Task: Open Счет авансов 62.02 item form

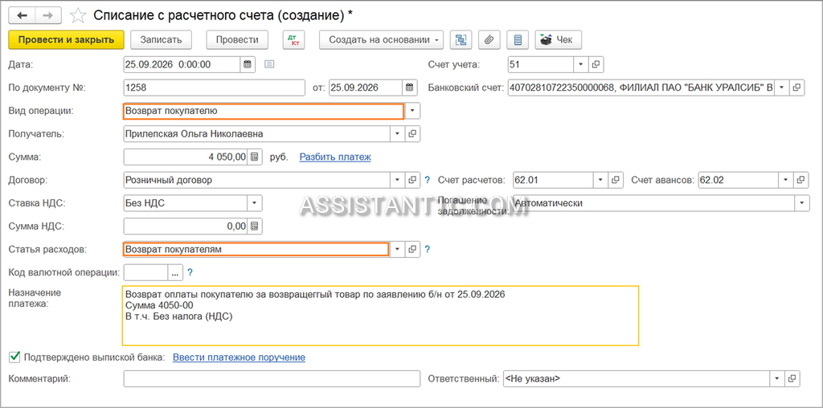Action: [x=801, y=180]
